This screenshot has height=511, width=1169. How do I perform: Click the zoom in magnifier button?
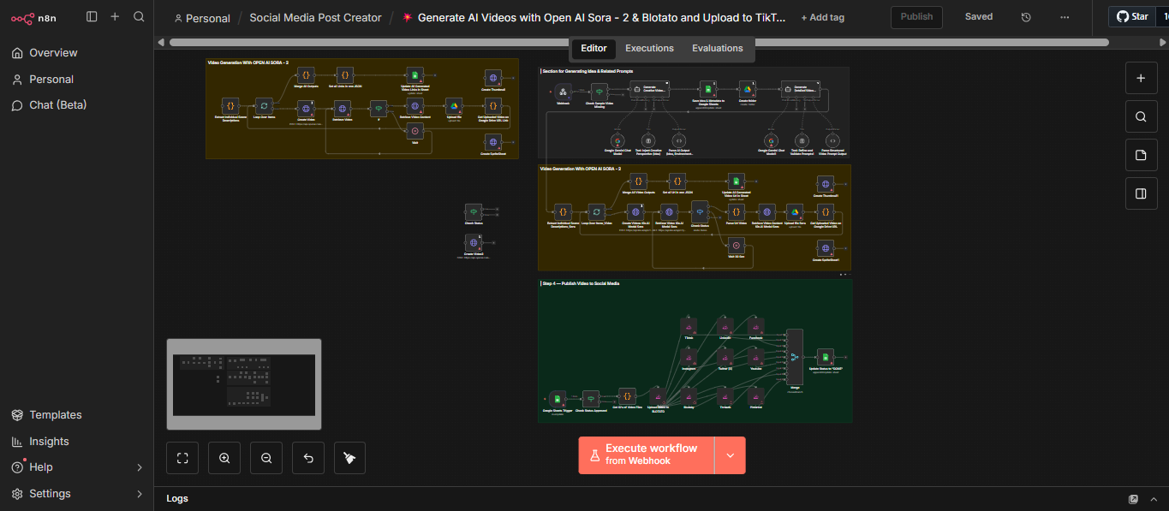coord(224,458)
